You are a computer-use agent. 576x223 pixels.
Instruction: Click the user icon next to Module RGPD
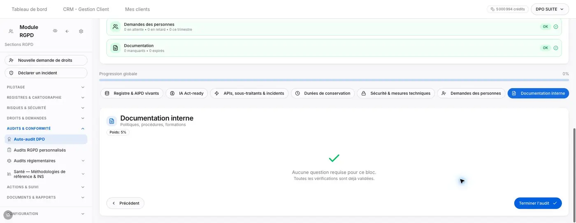point(11,31)
